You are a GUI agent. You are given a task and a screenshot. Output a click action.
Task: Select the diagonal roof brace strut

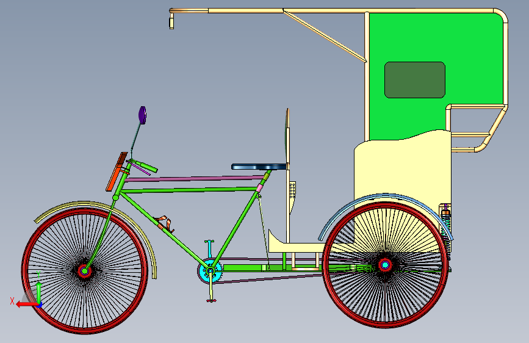pyautogui.click(x=325, y=36)
